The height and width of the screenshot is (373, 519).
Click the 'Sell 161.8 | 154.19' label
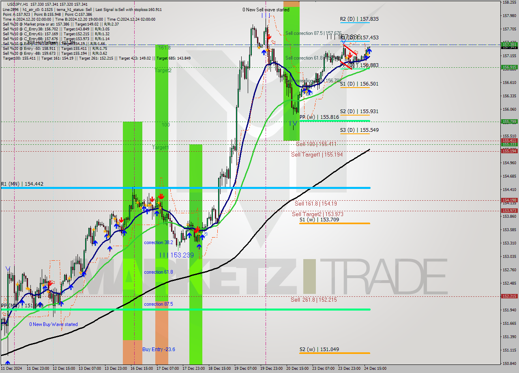pos(316,204)
